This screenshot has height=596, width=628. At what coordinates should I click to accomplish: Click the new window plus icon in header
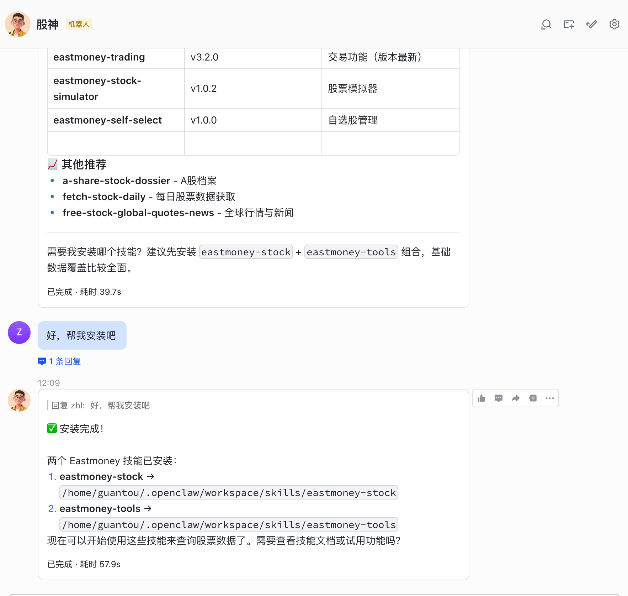coord(569,24)
